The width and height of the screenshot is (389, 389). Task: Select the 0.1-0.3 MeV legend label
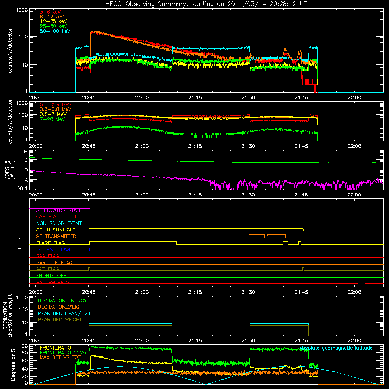point(55,105)
